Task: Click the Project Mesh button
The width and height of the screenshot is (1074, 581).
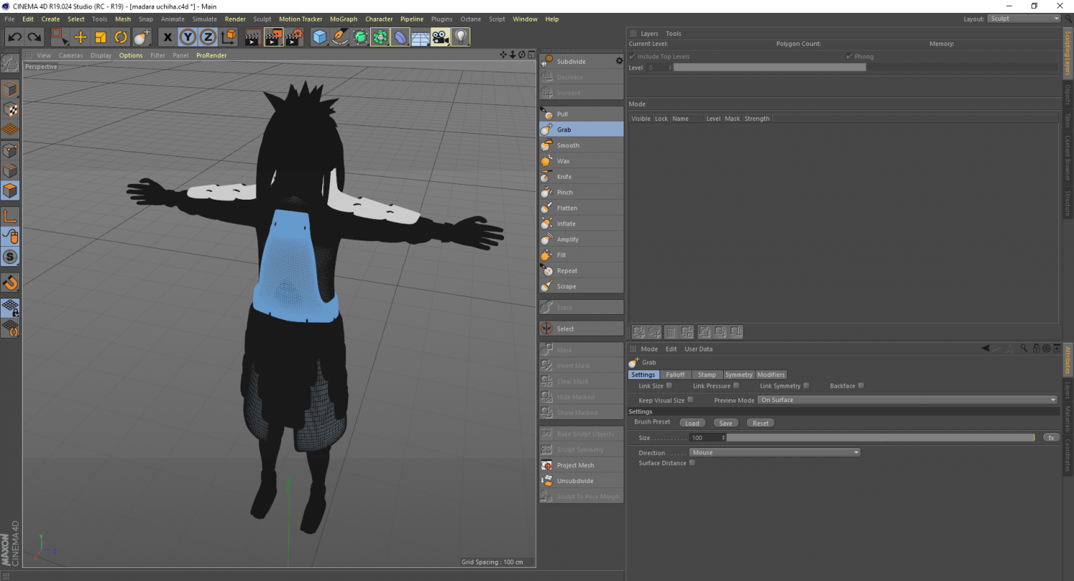Action: pyautogui.click(x=581, y=466)
